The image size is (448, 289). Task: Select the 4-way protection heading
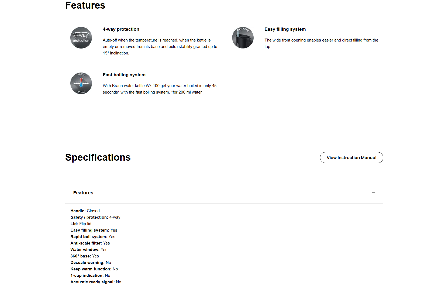tap(121, 29)
